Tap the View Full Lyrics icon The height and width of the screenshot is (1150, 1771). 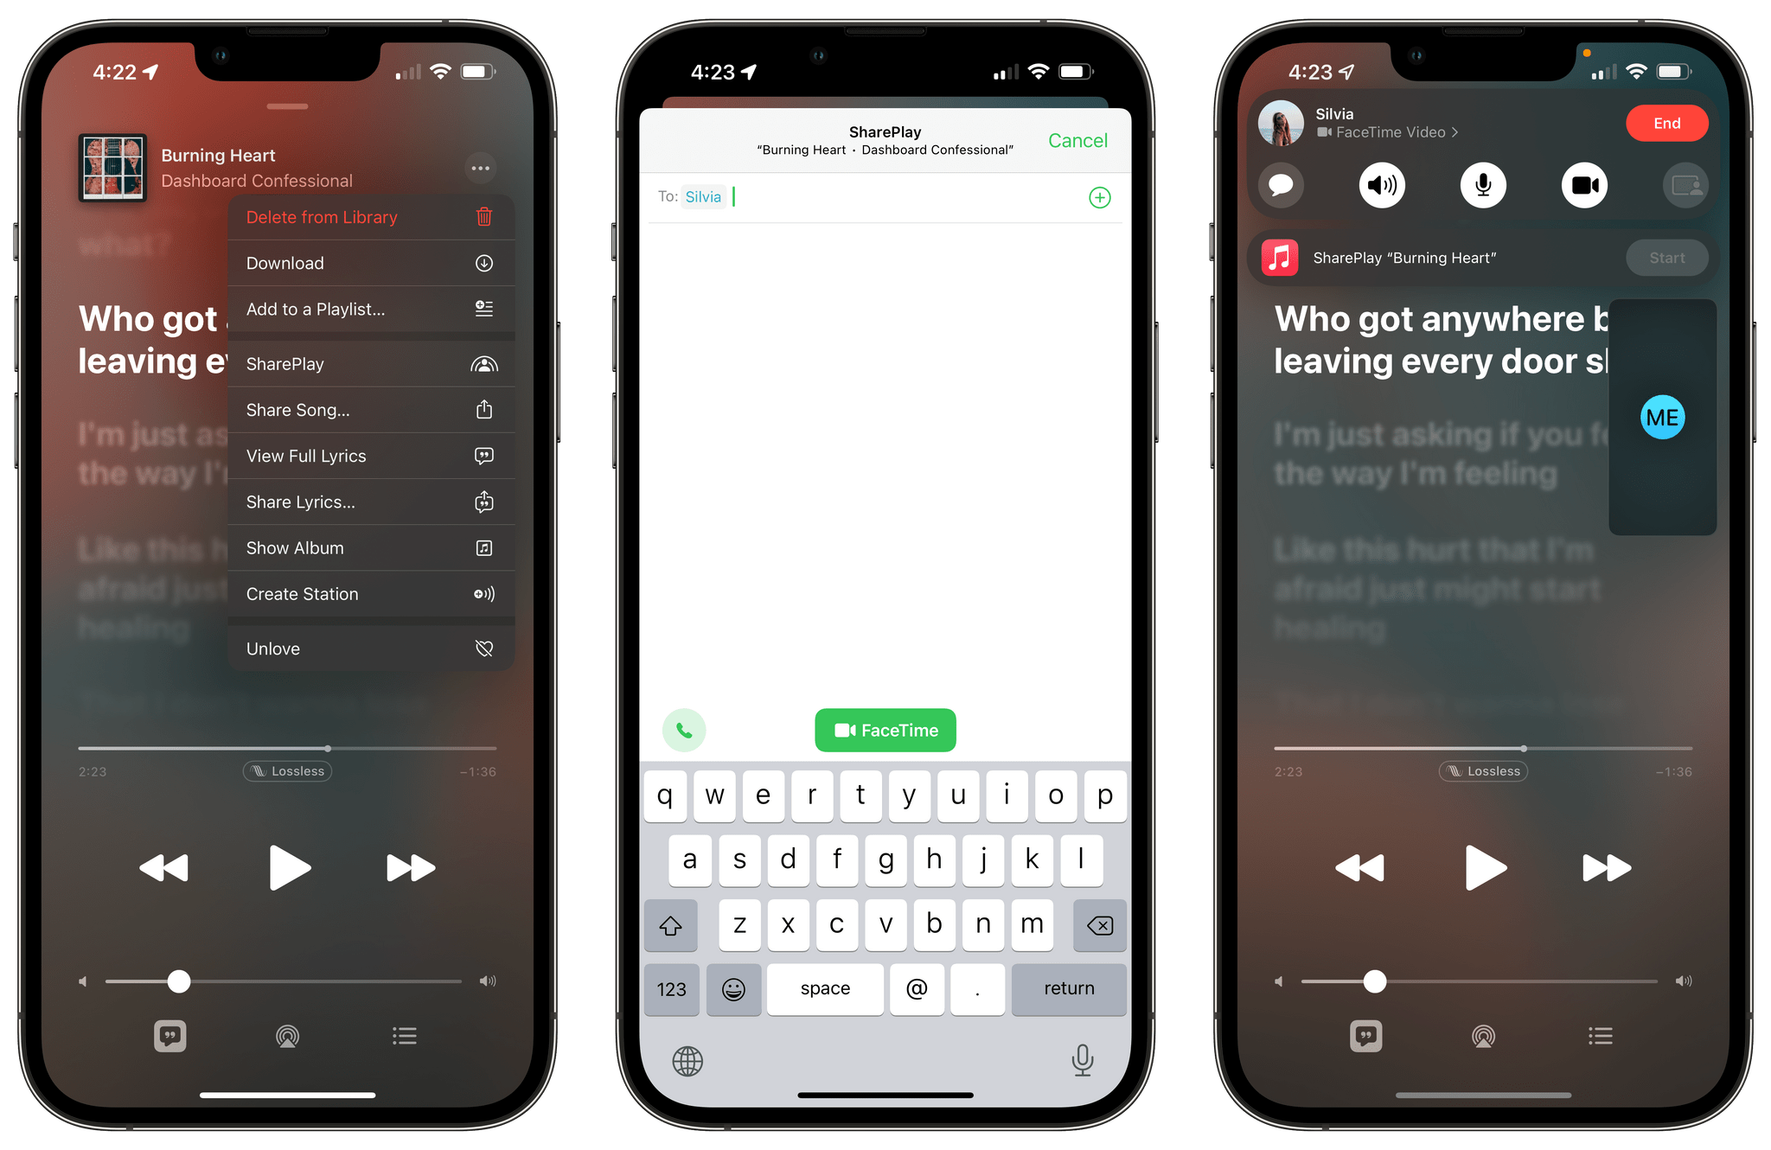(484, 456)
